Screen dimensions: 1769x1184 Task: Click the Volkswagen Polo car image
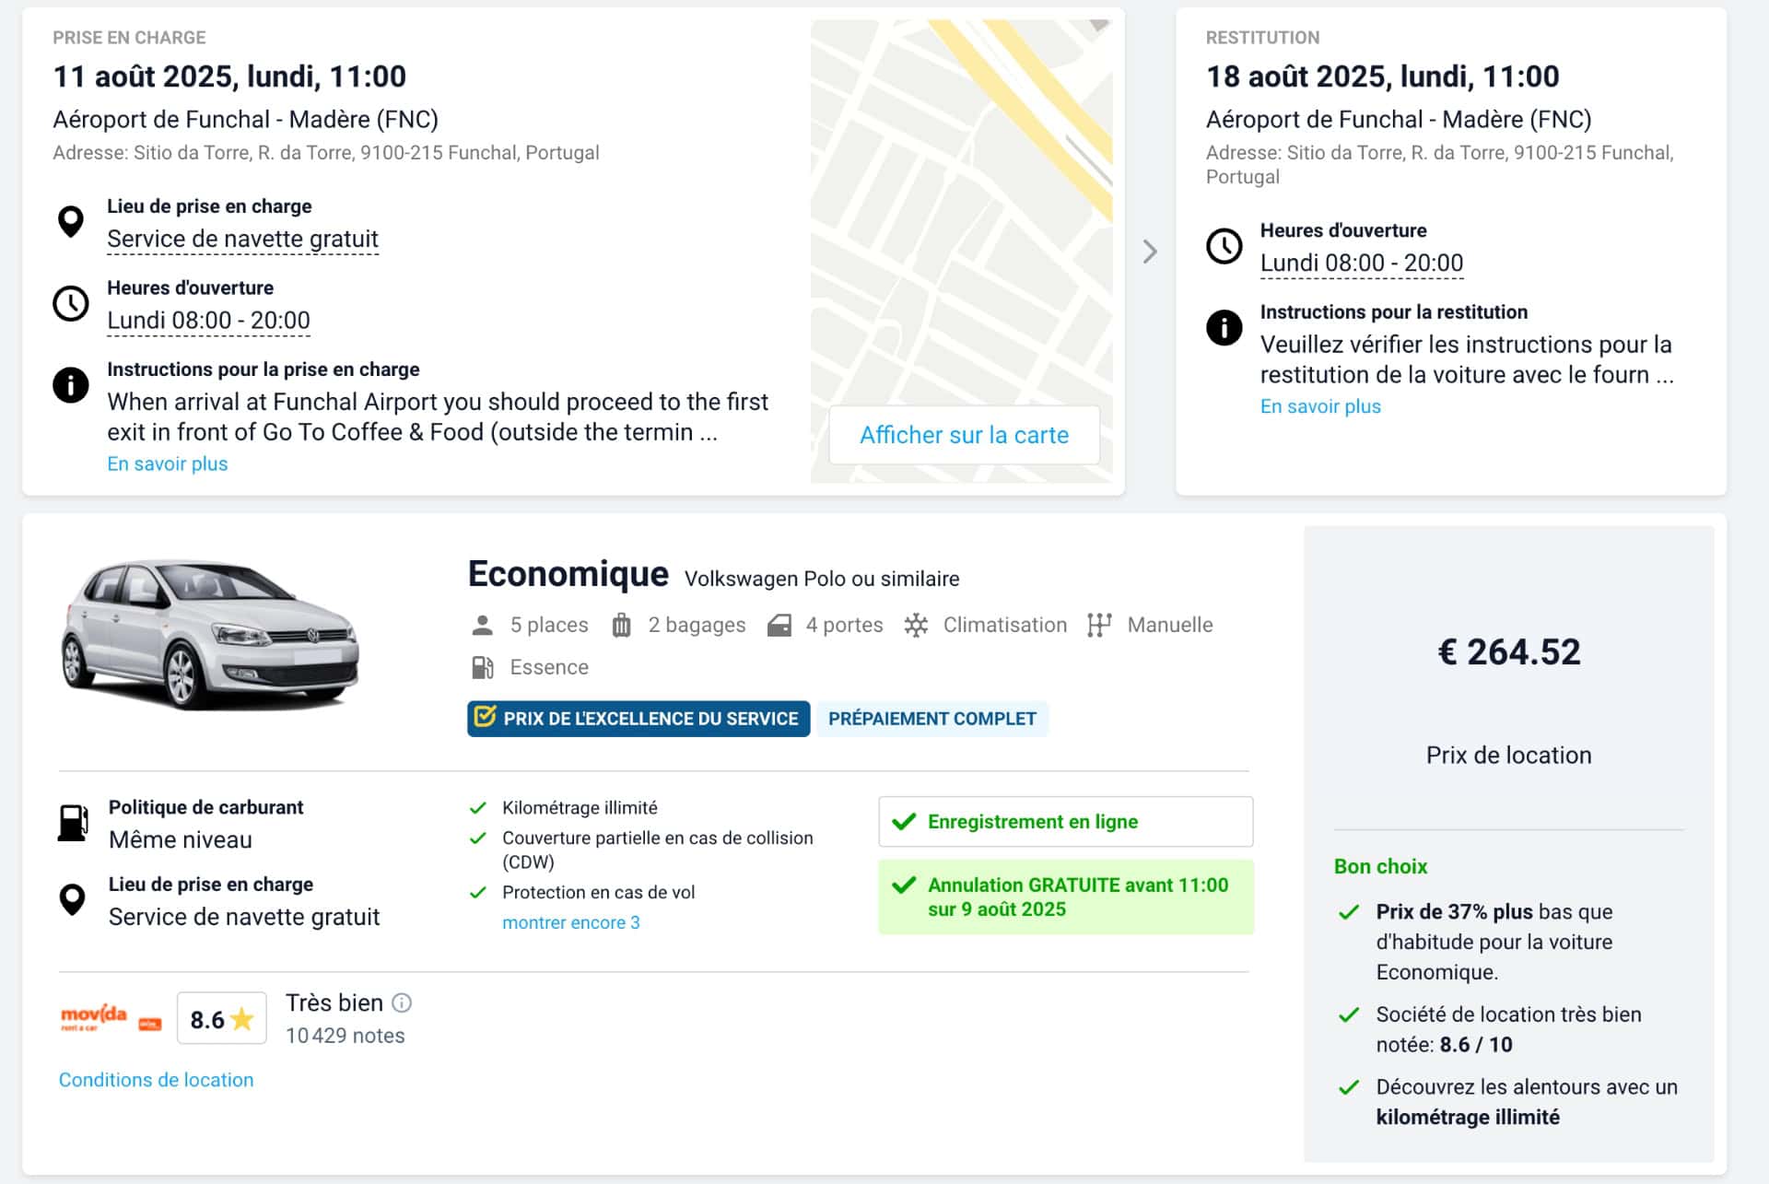point(210,636)
